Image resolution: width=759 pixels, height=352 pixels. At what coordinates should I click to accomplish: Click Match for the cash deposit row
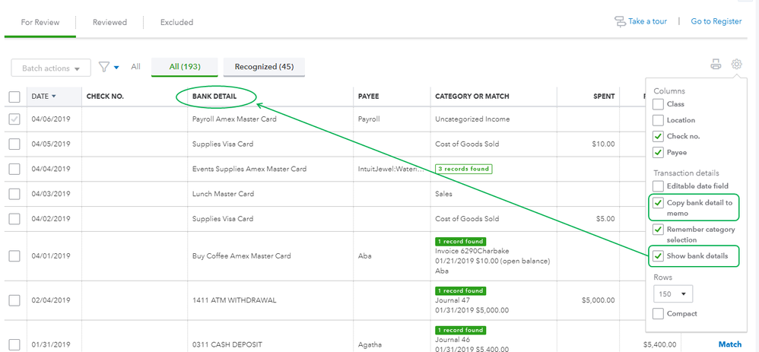point(729,344)
